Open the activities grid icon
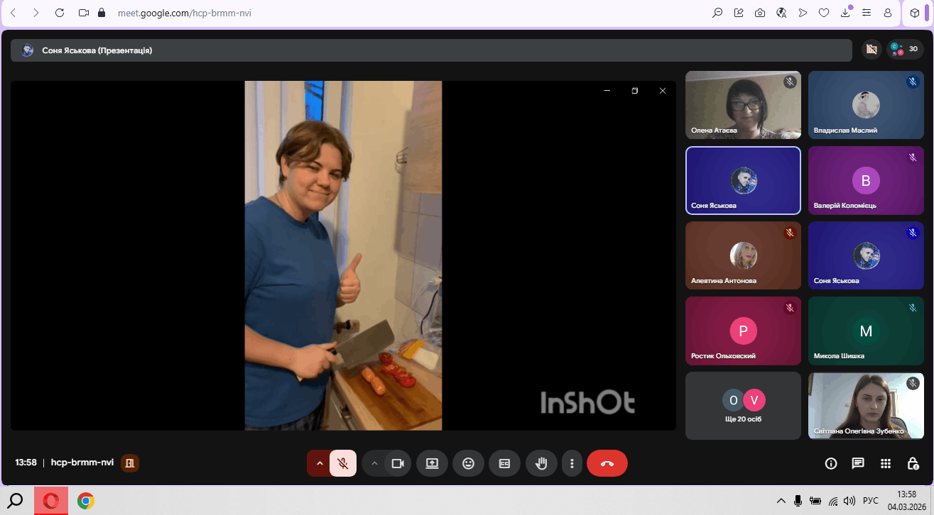Viewport: 934px width, 515px height. (886, 463)
